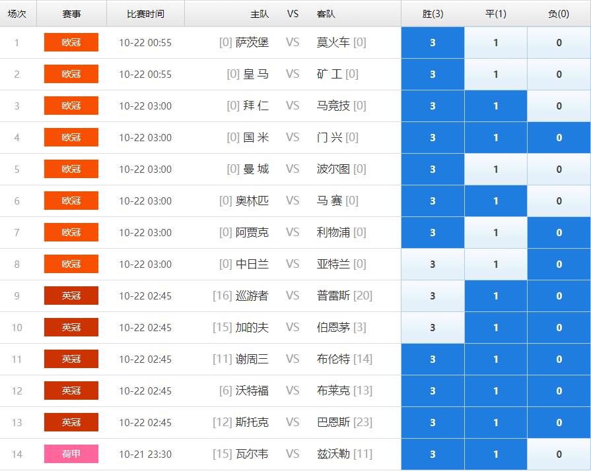The width and height of the screenshot is (591, 471).
Task: Click away team name 莫火车
Action: pos(333,42)
